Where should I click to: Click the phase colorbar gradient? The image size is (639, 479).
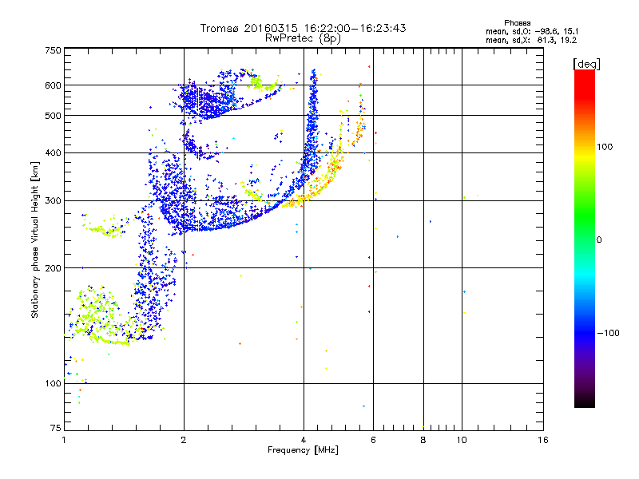pos(585,239)
